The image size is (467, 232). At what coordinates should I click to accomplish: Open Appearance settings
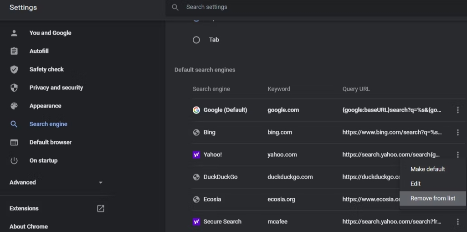pyautogui.click(x=45, y=106)
